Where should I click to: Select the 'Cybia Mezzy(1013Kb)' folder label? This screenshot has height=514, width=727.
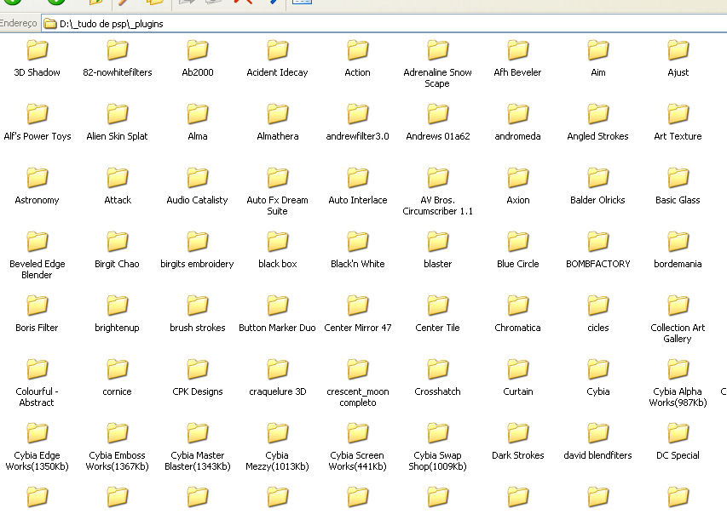click(278, 461)
